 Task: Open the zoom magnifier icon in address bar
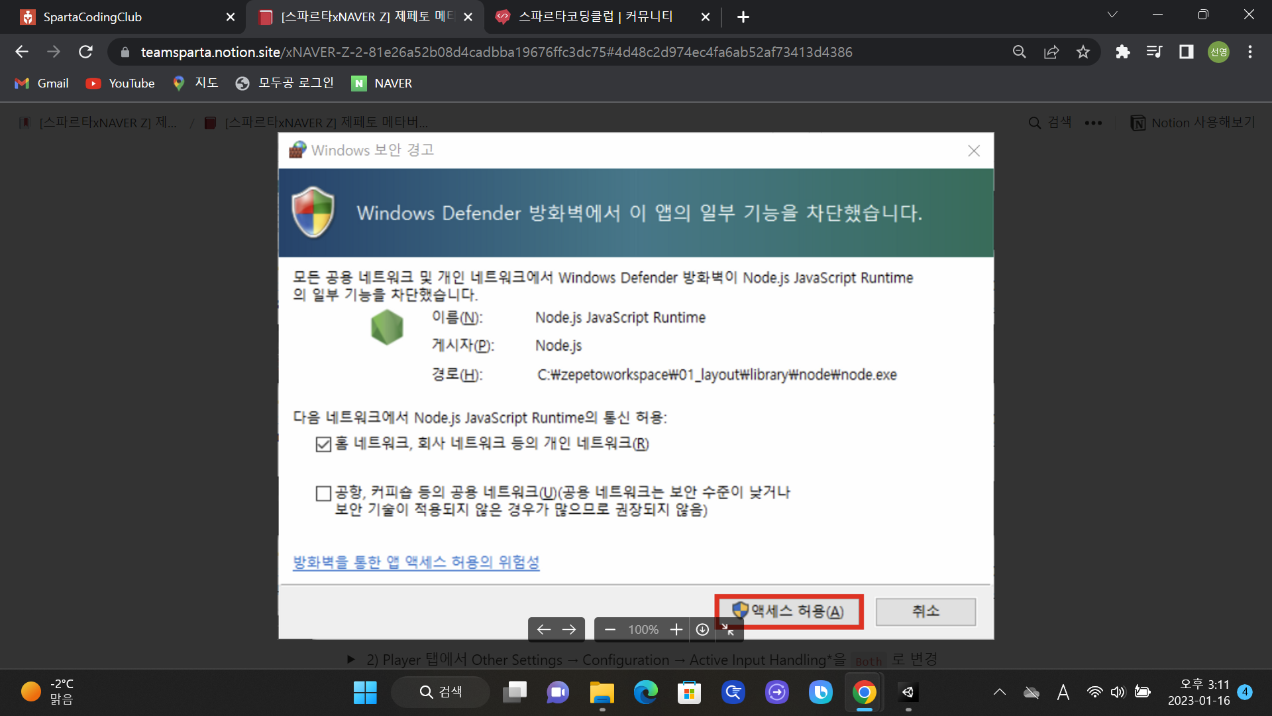pyautogui.click(x=1019, y=52)
